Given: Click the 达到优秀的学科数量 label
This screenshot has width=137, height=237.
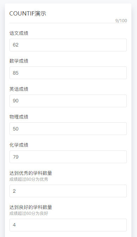Looking at the screenshot, I should click(x=31, y=173).
